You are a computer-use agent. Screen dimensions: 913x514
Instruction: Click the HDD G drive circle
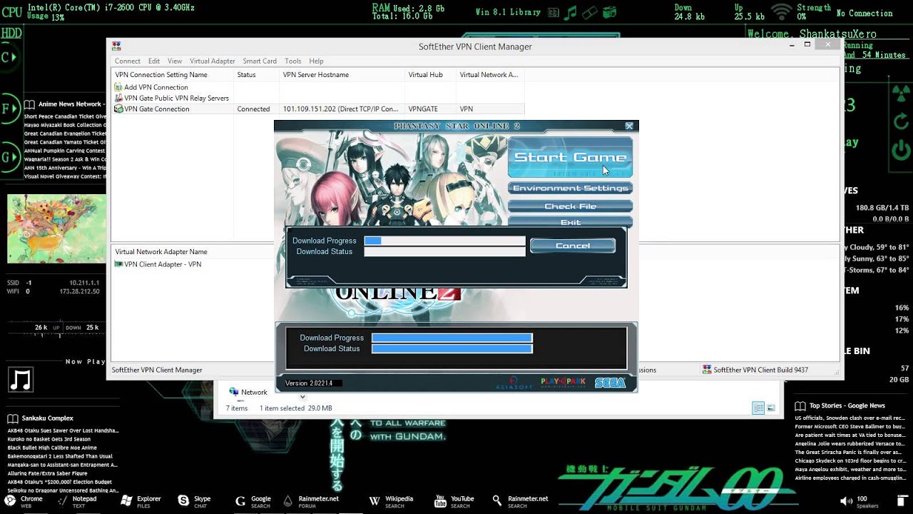pyautogui.click(x=9, y=157)
